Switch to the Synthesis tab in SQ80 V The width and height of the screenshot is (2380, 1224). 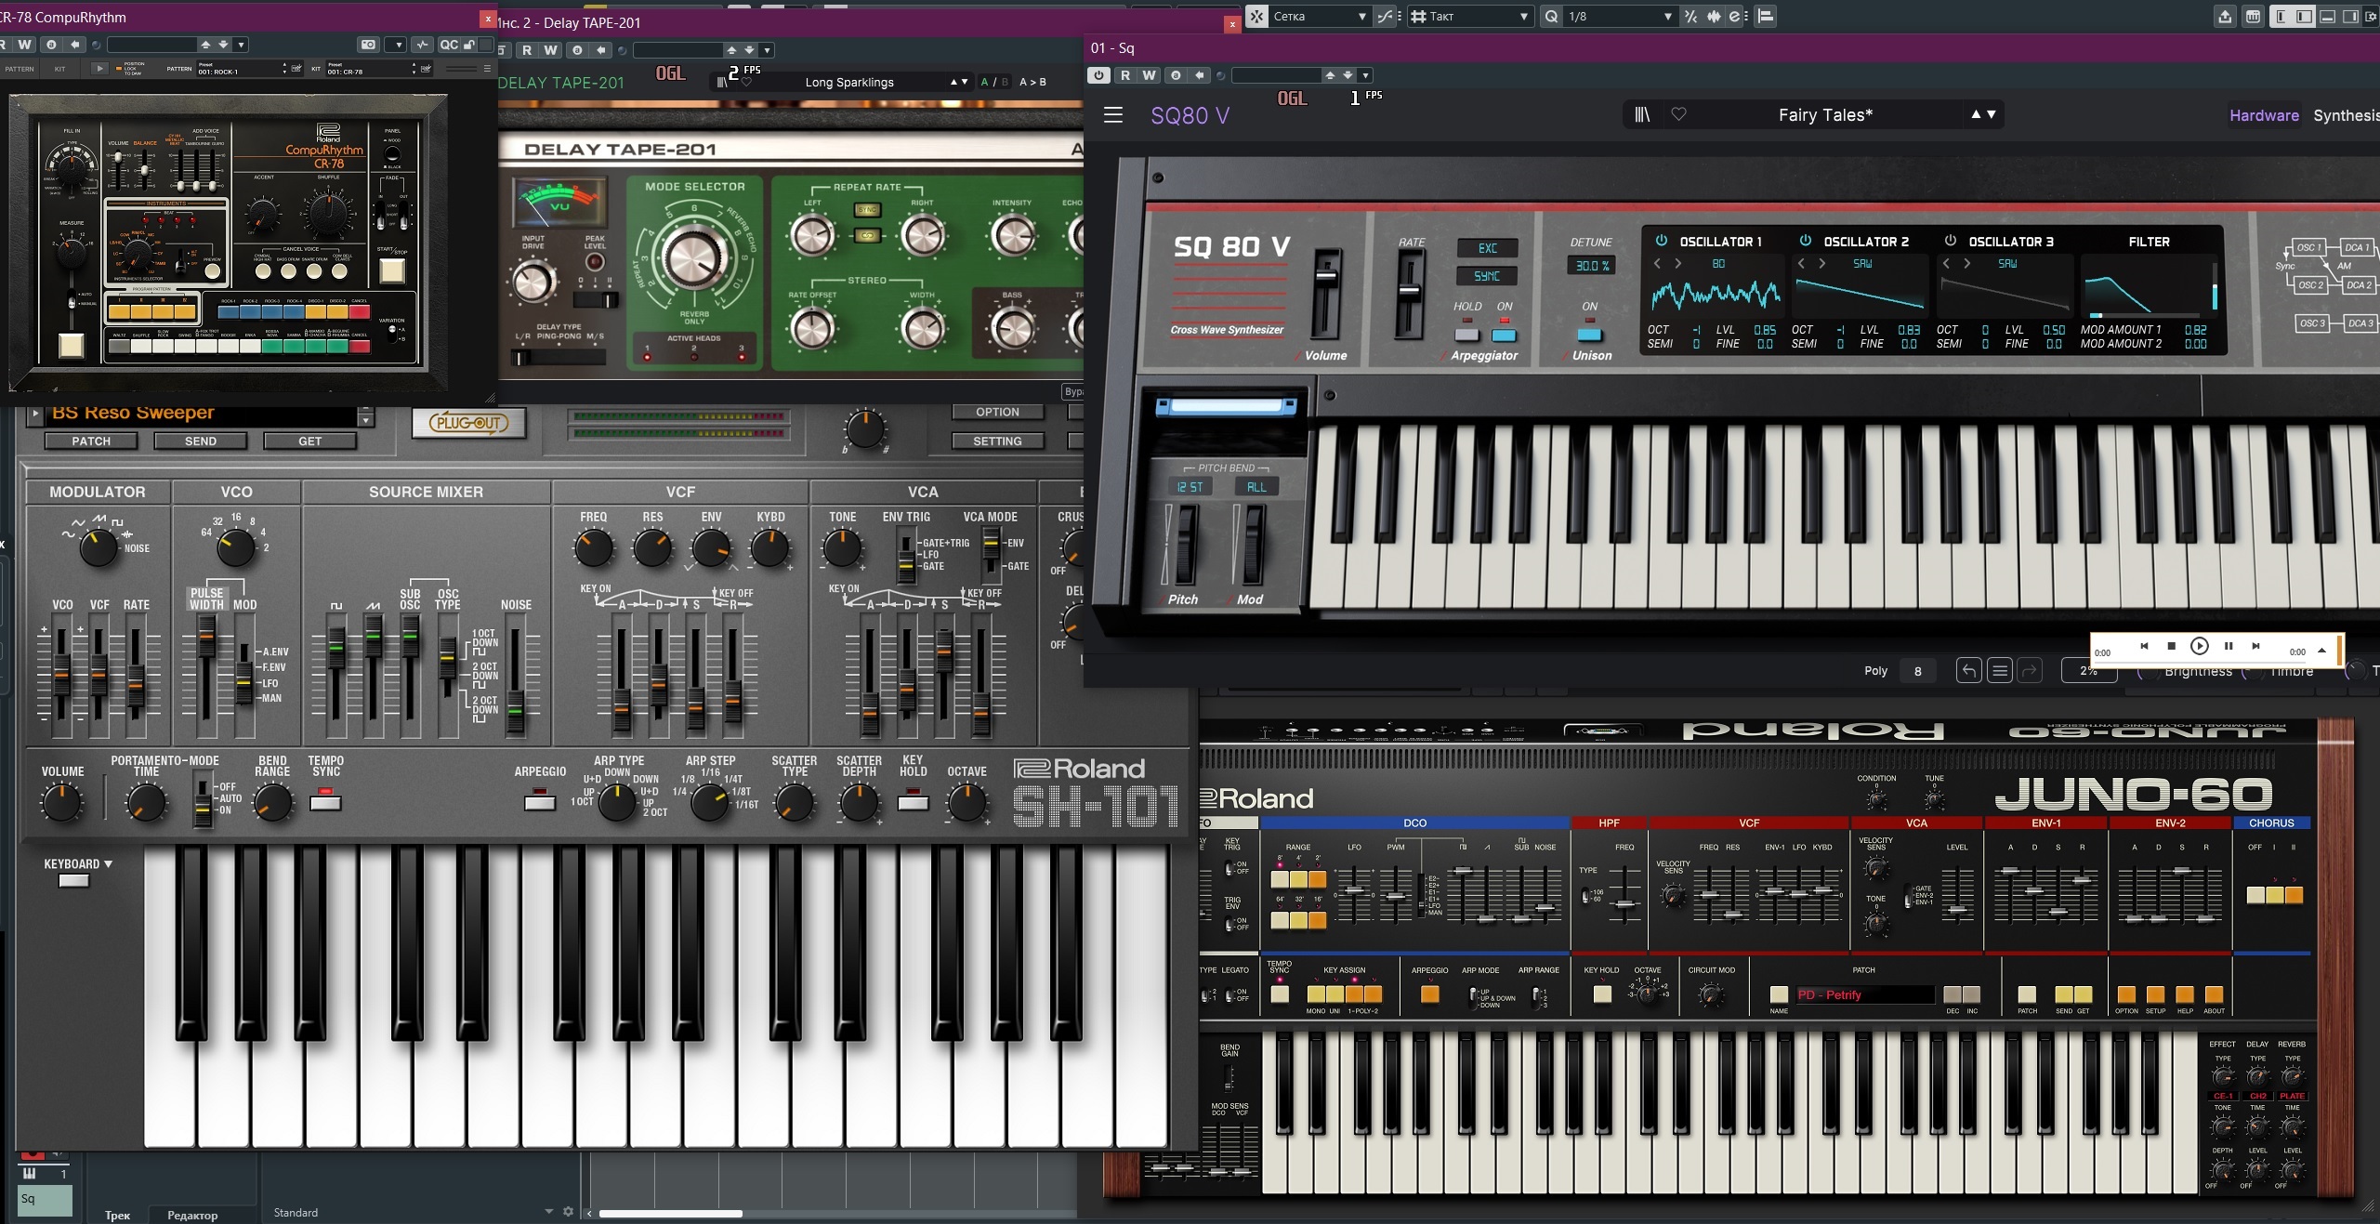tap(2346, 115)
